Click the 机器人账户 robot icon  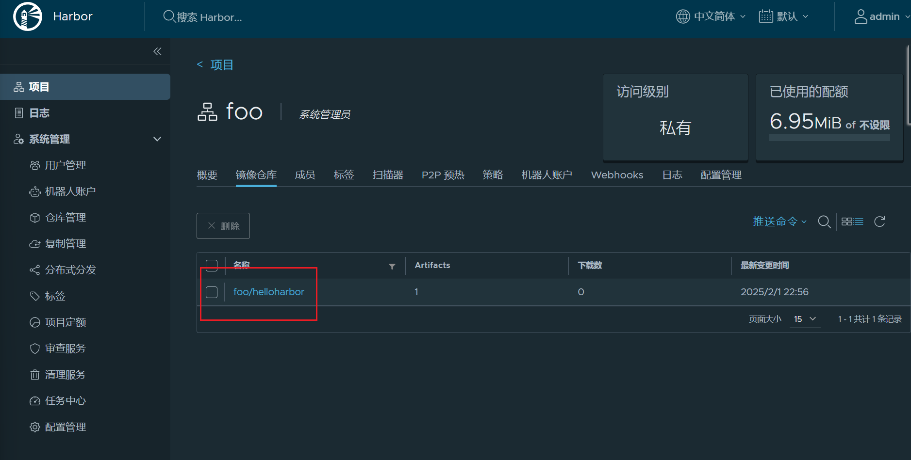click(x=35, y=191)
